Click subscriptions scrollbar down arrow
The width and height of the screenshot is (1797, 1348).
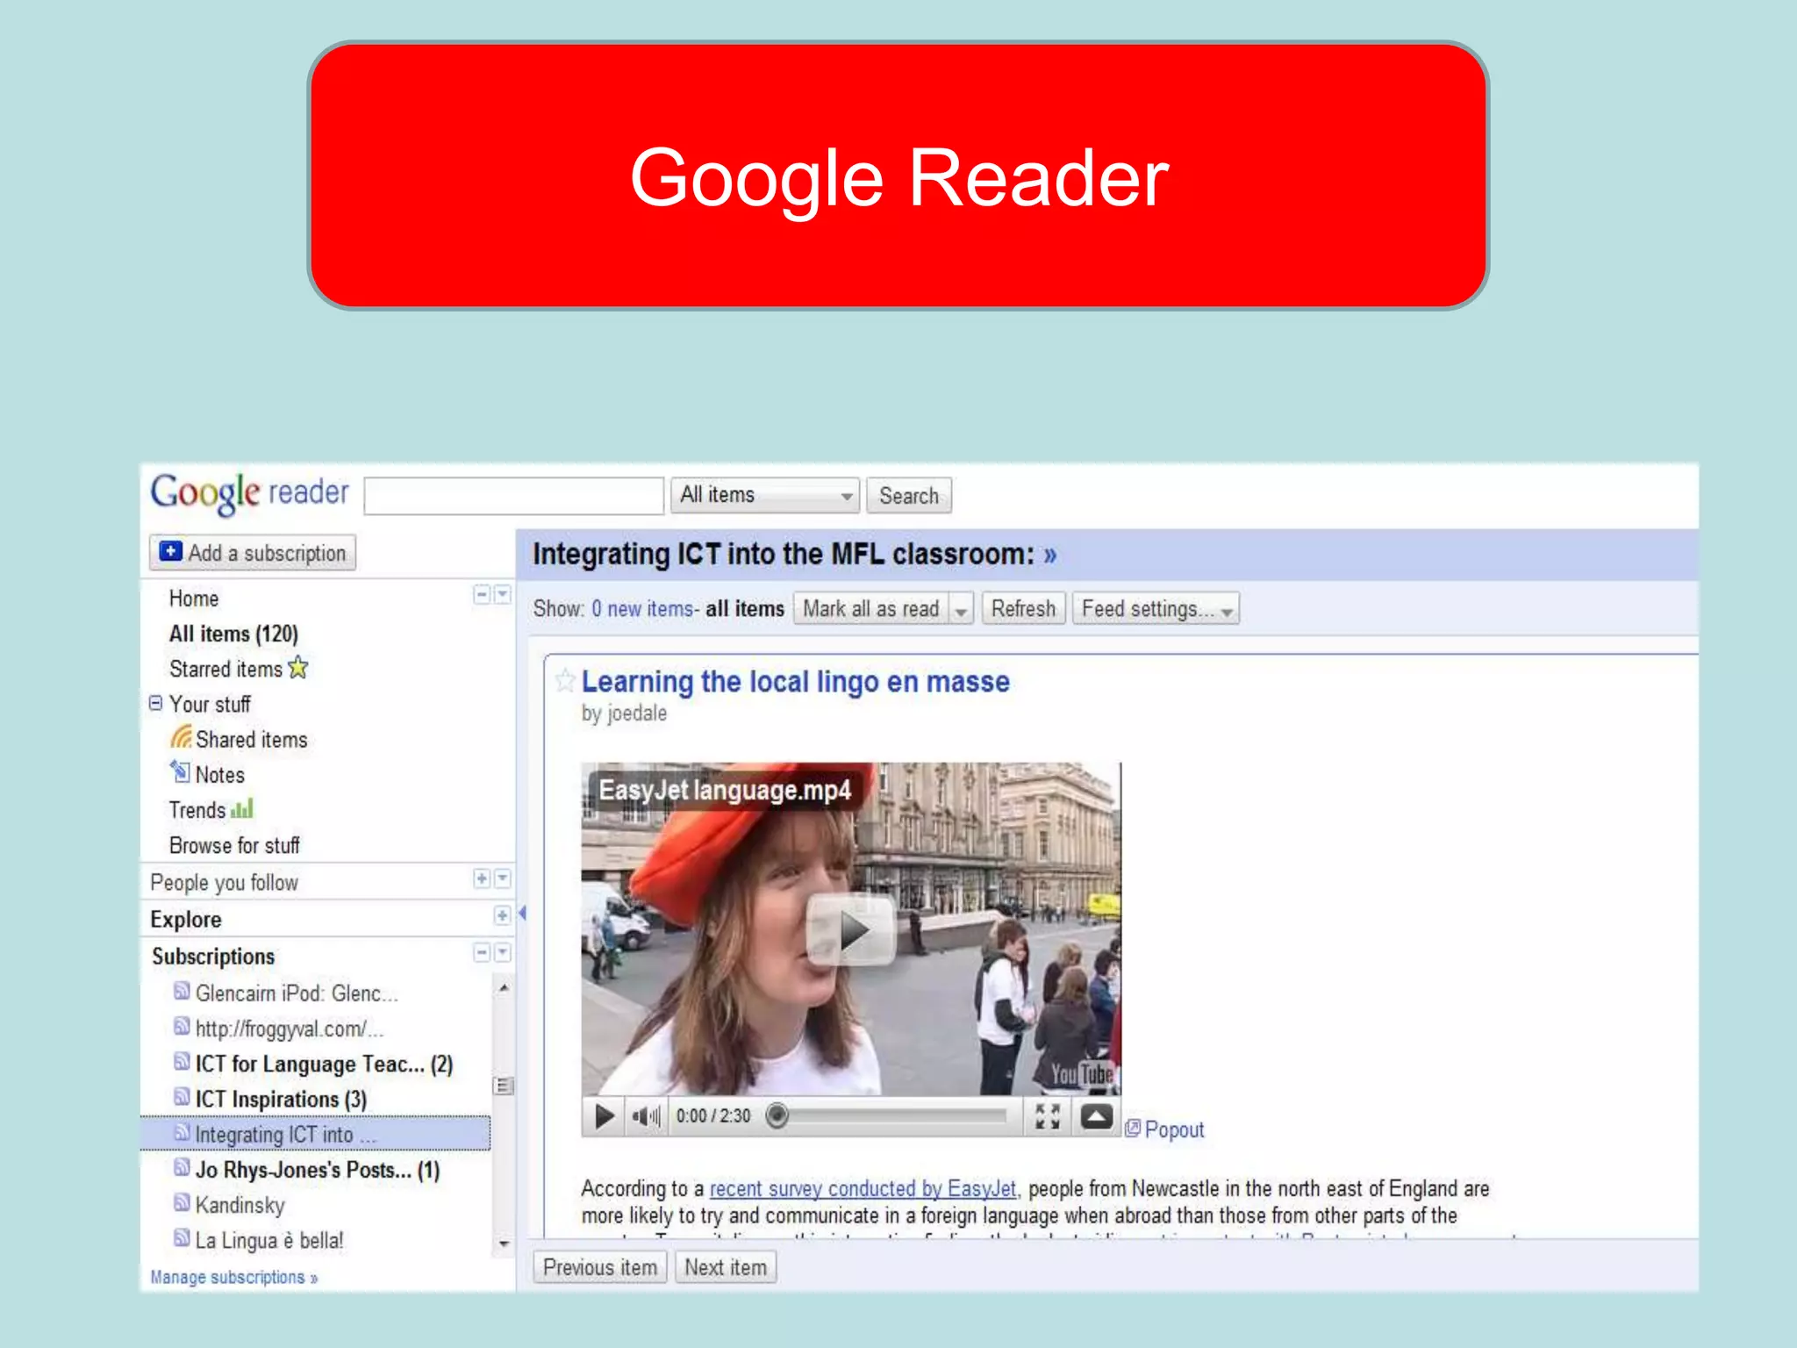[504, 1244]
